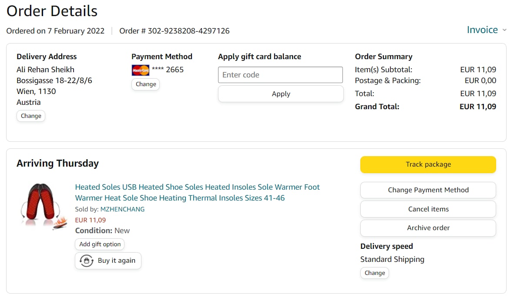Apply the gift card balance
Viewport: 517px width, 298px height.
[281, 94]
